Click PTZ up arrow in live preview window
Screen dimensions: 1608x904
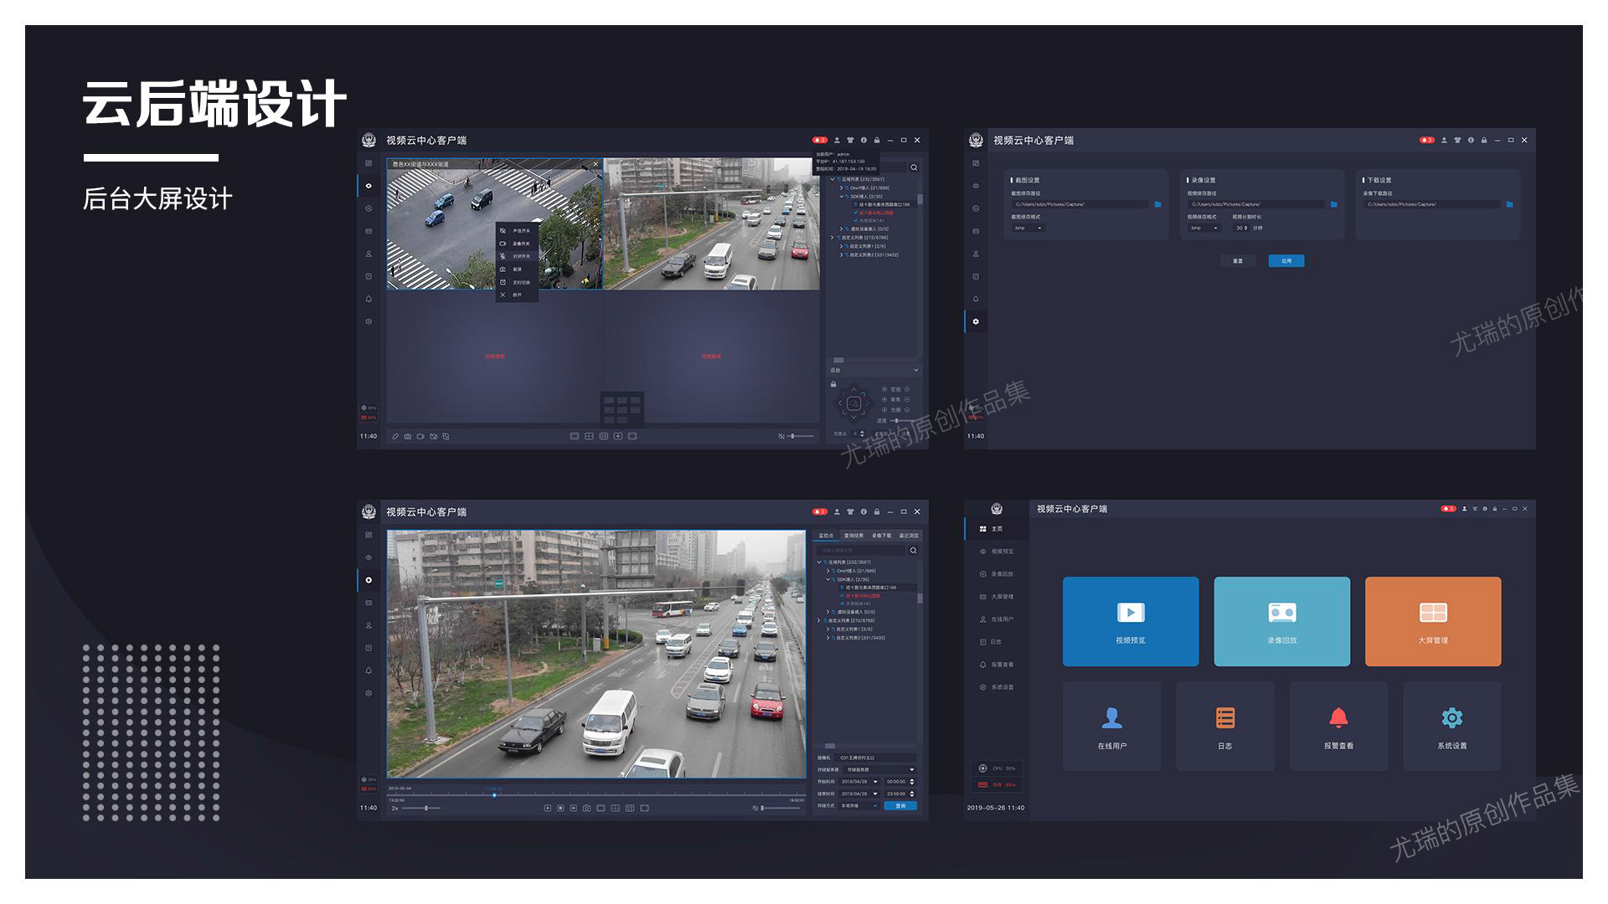(853, 390)
